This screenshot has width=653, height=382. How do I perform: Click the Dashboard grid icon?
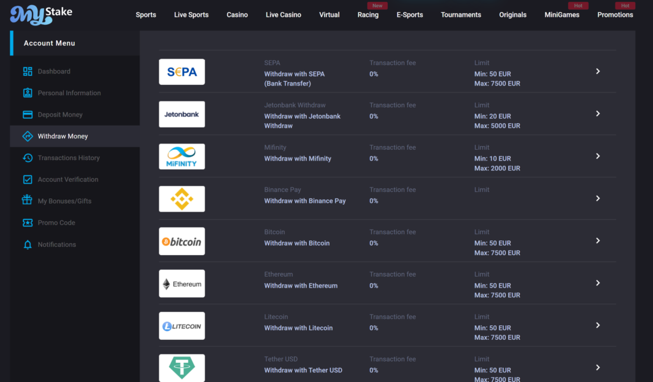(27, 71)
